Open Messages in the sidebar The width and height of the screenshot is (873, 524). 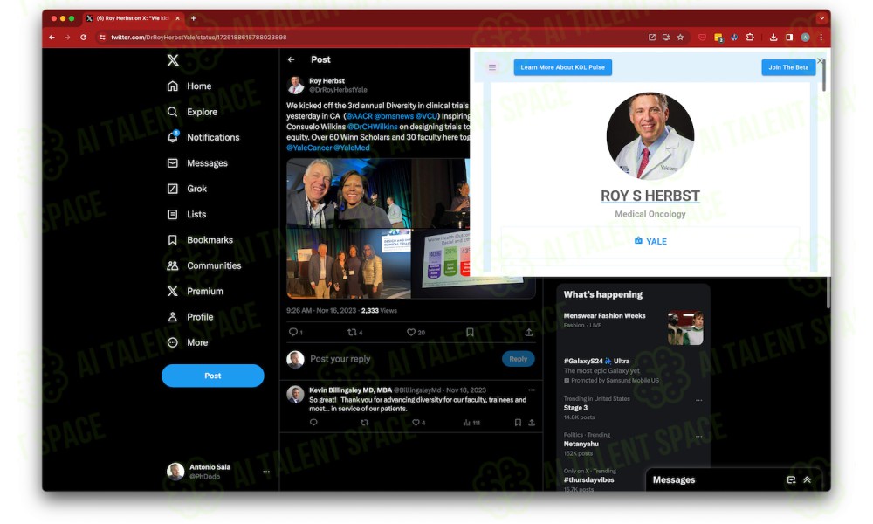coord(197,163)
